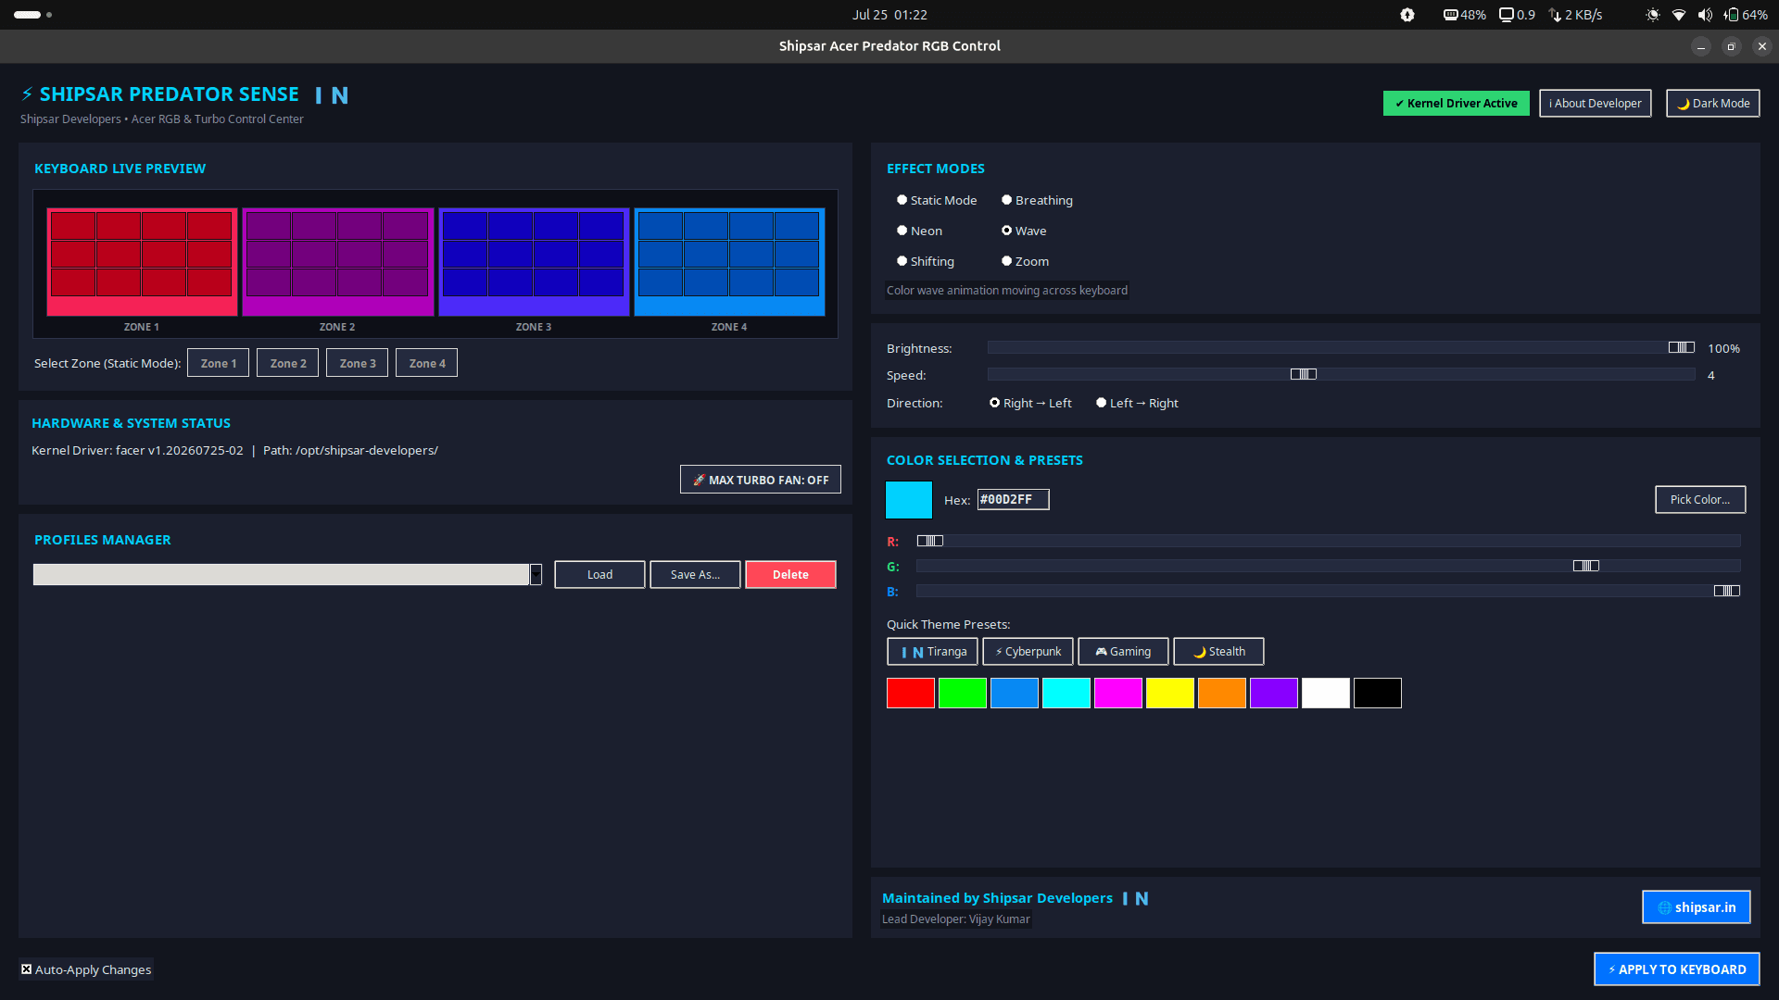Click Zone 2 keyboard preview

click(x=338, y=262)
